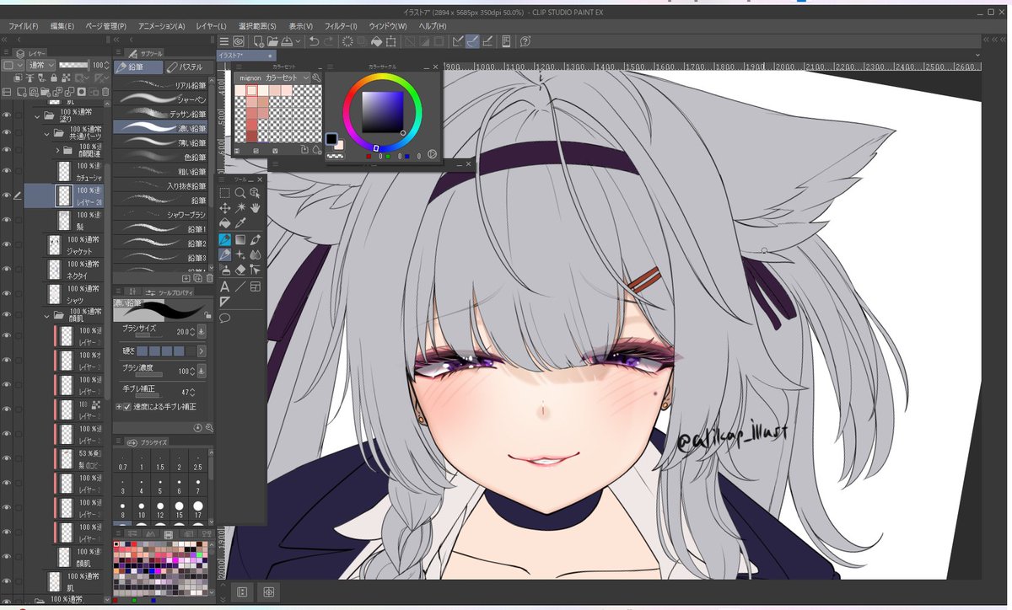Screen dimensions: 1012x610
Task: Toggle transparent color below color chips
Action: point(335,155)
